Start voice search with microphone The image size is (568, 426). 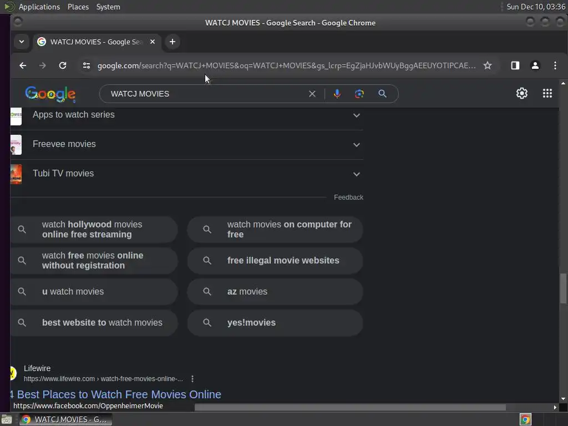click(337, 94)
